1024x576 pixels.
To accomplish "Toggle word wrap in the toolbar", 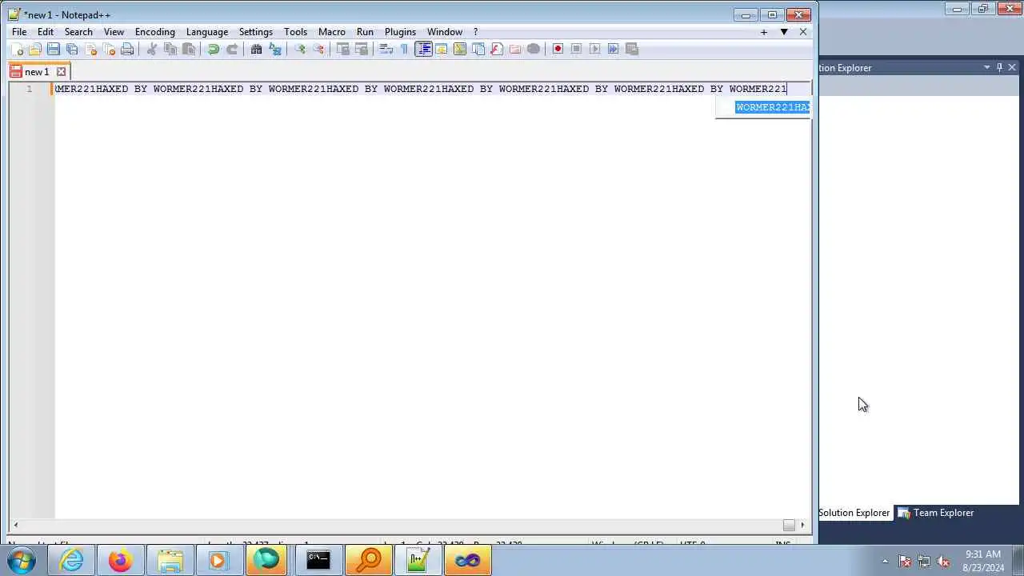I will pos(386,49).
